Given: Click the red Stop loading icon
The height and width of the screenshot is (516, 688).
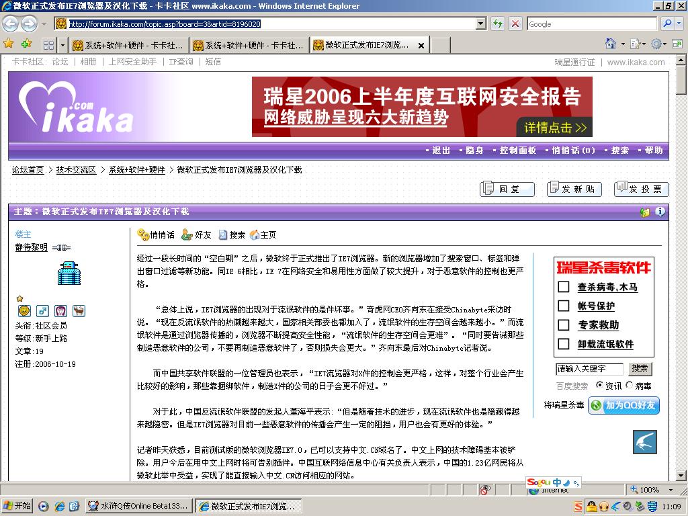Looking at the screenshot, I should (515, 24).
